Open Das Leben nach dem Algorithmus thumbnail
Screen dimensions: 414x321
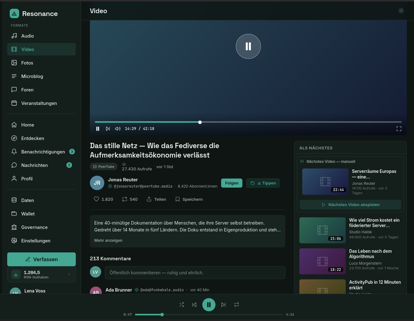pyautogui.click(x=323, y=261)
